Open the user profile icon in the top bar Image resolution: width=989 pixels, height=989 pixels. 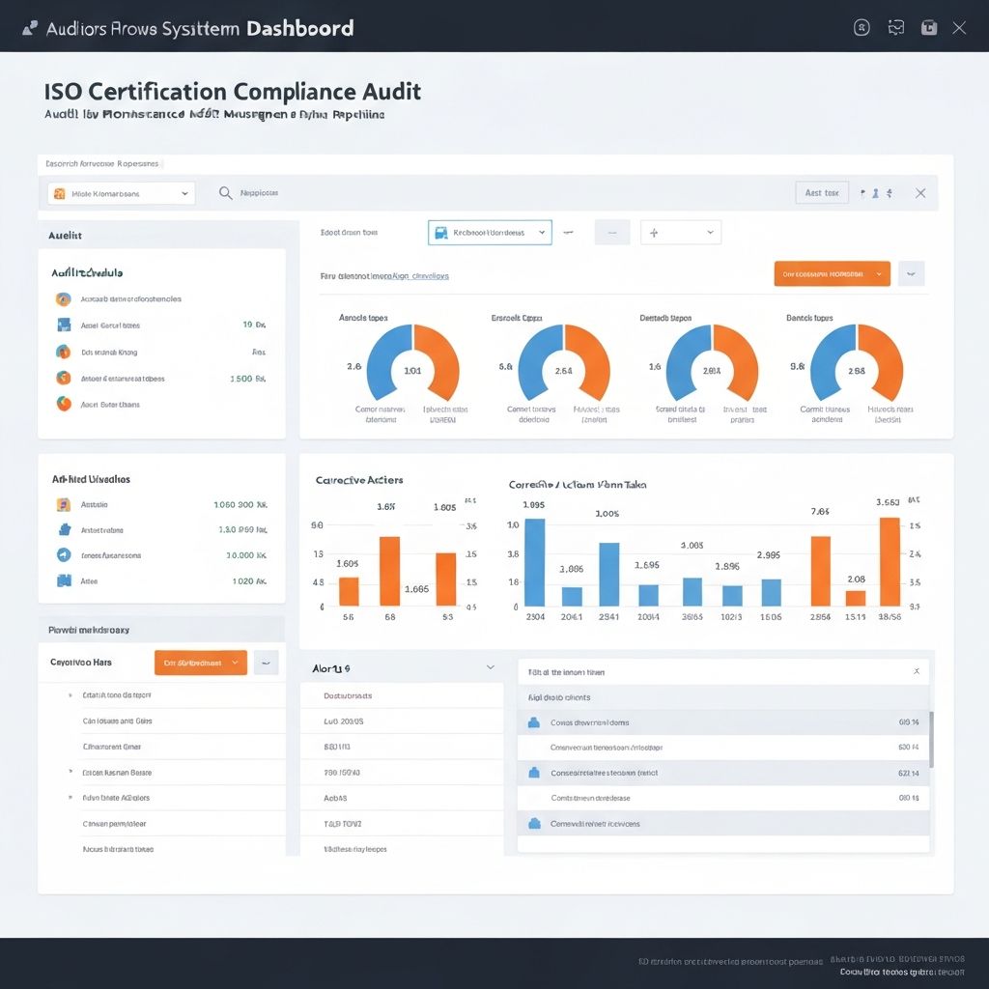tap(862, 28)
